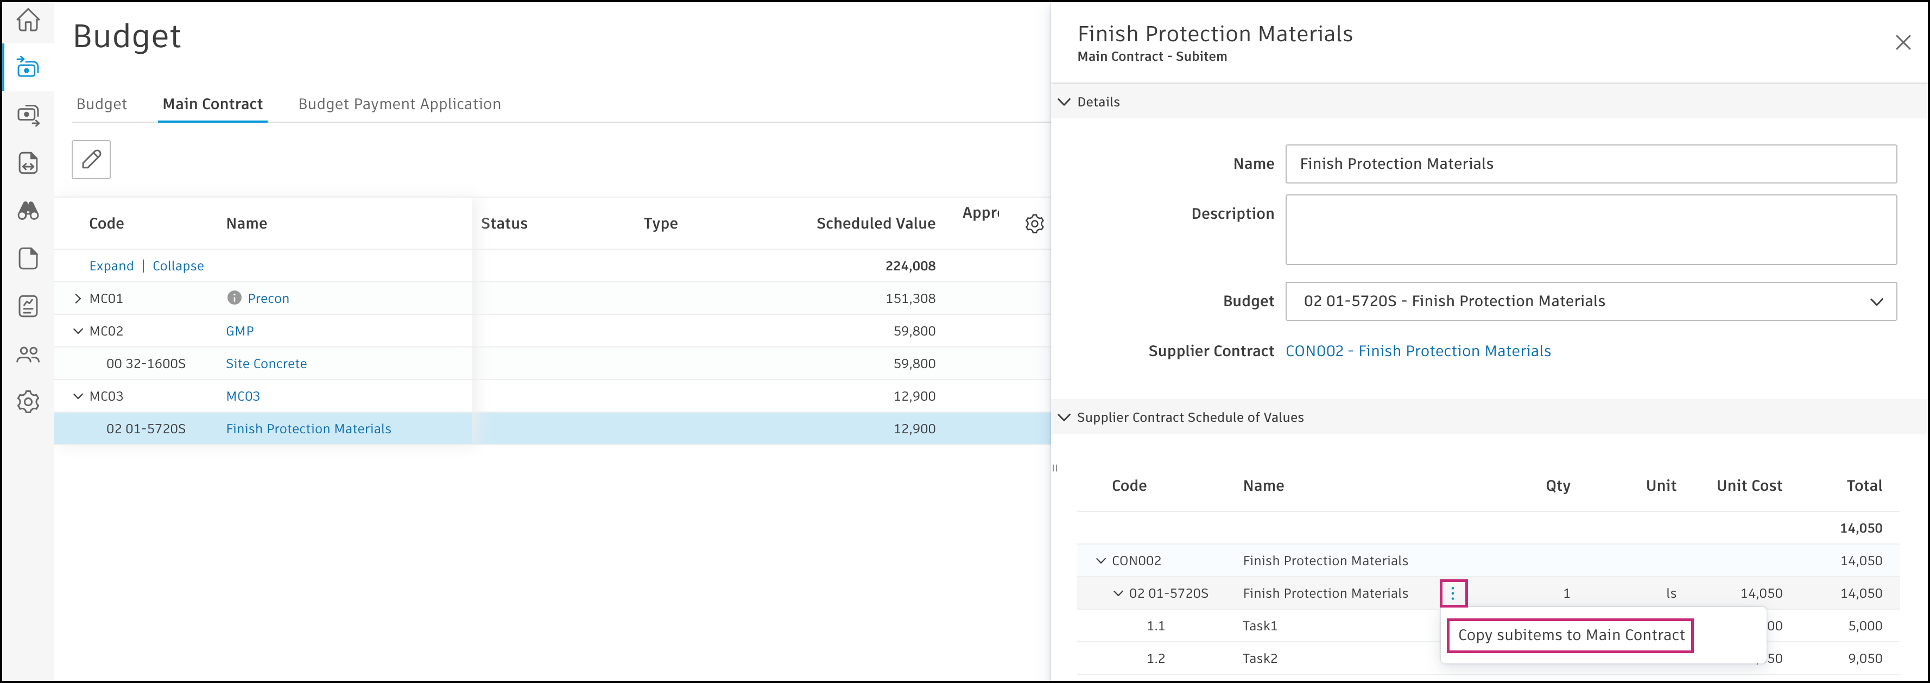
Task: Open table column settings gear icon
Action: coord(1034,224)
